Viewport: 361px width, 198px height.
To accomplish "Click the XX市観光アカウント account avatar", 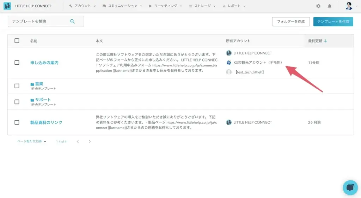I will pyautogui.click(x=229, y=63).
